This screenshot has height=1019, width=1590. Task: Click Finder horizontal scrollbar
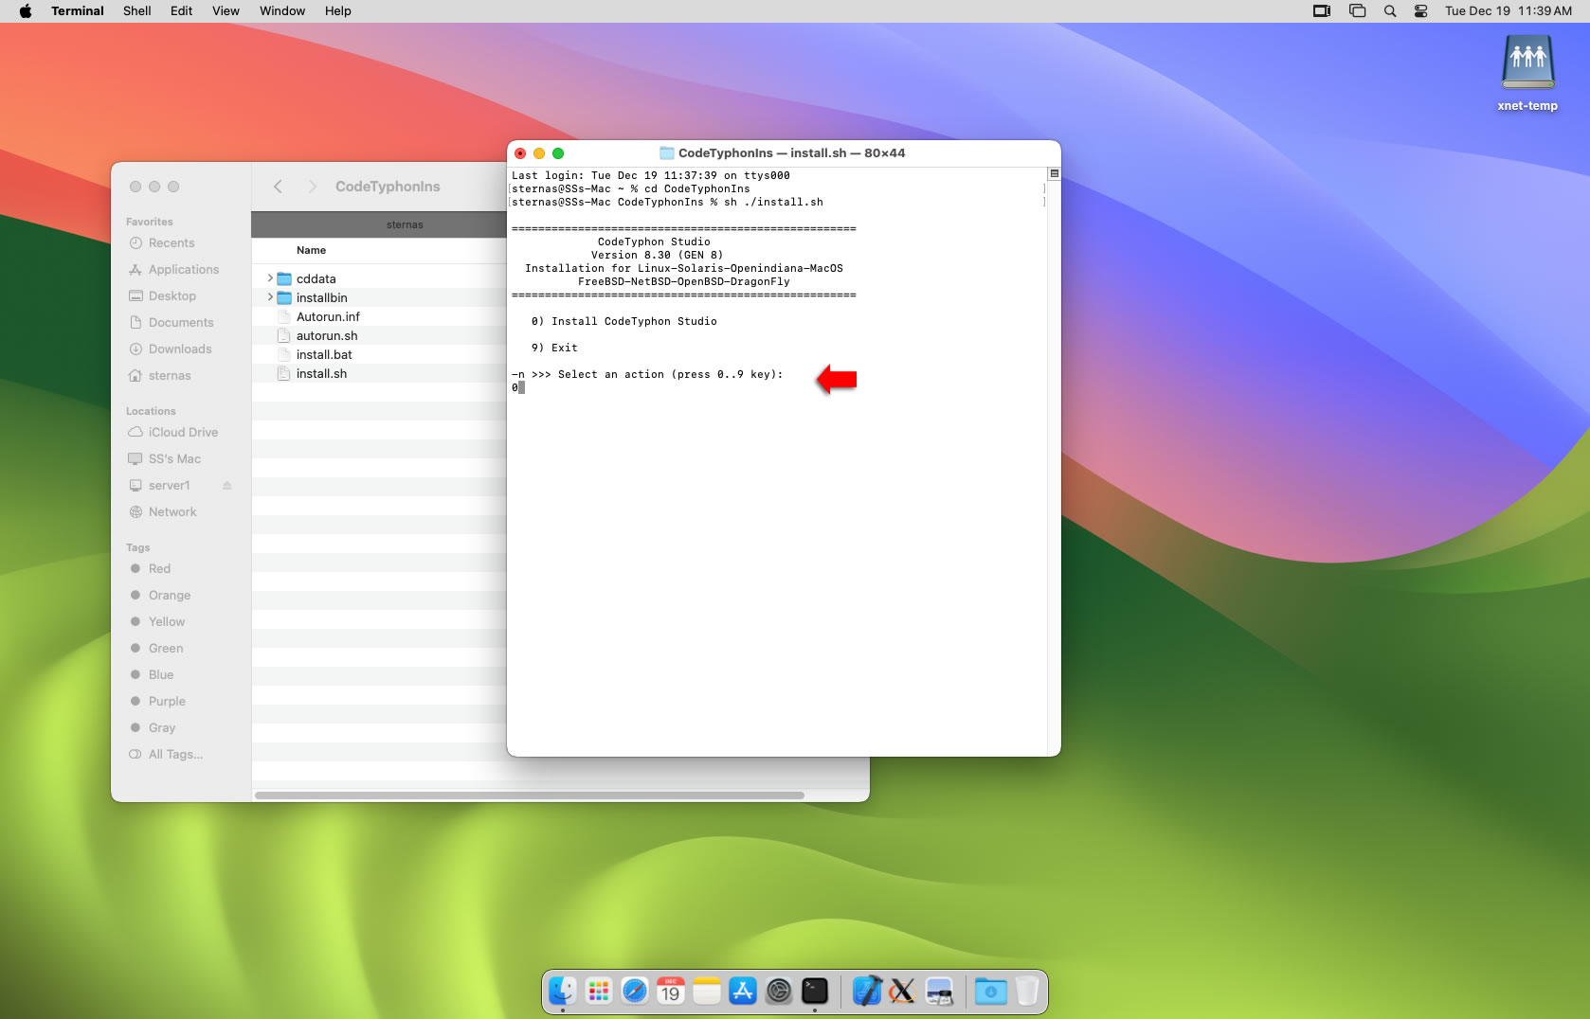(529, 796)
